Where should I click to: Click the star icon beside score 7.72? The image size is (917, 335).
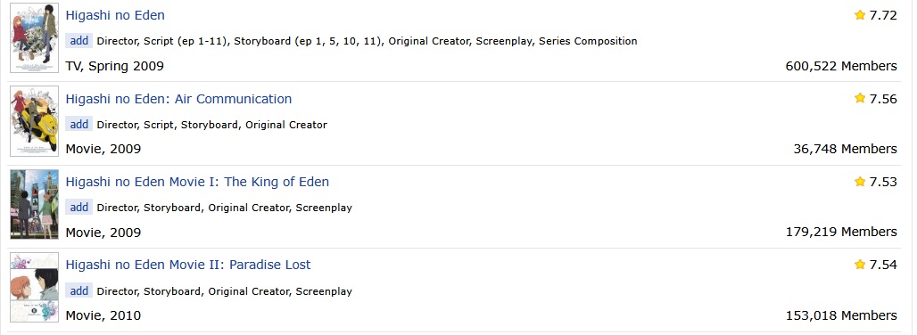[860, 15]
